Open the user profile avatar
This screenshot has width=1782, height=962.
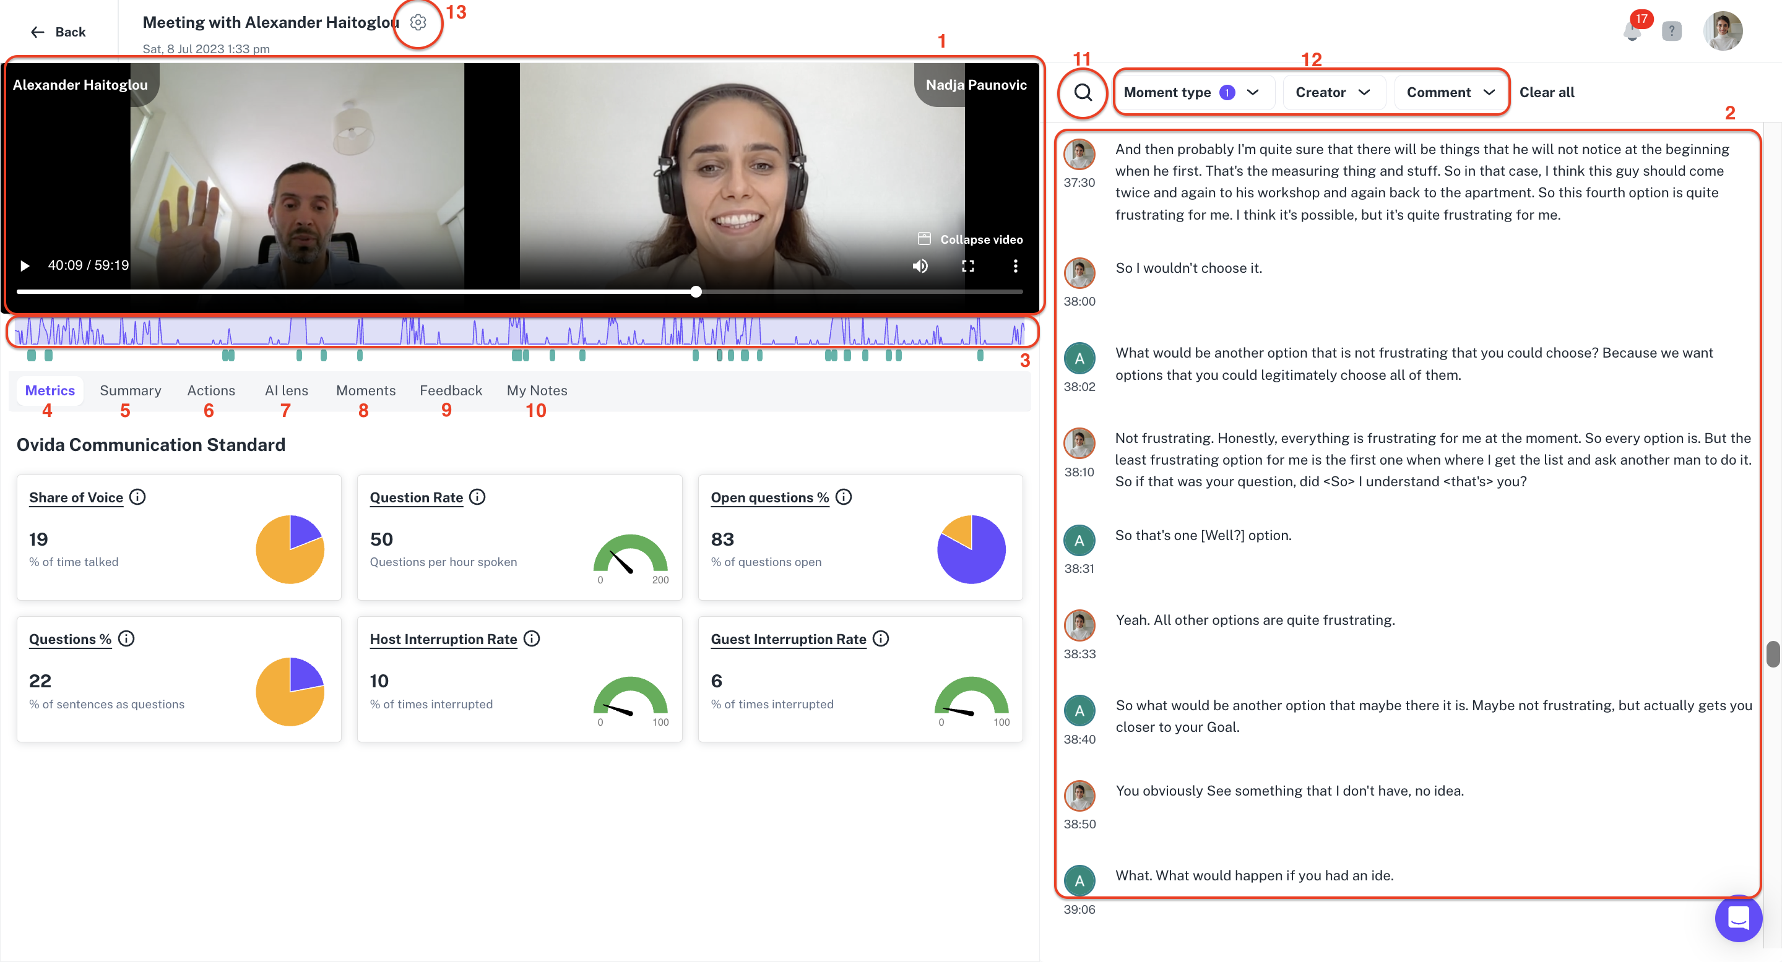coord(1723,31)
